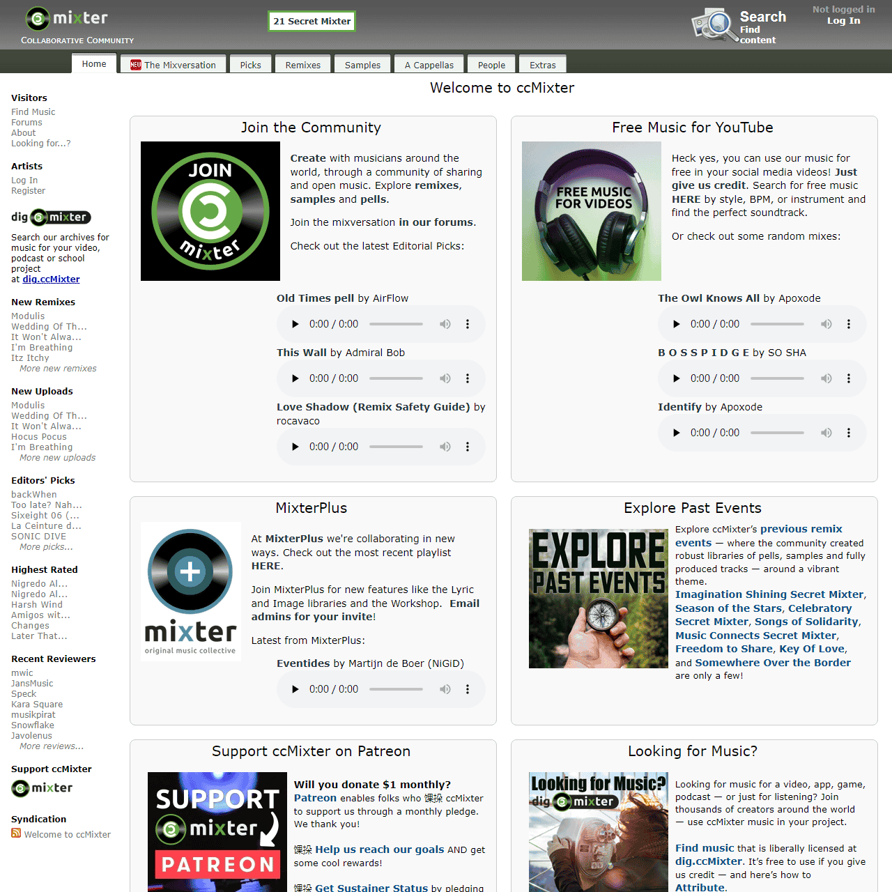Open more options for Eventides player
Screen dimensions: 892x892
468,689
